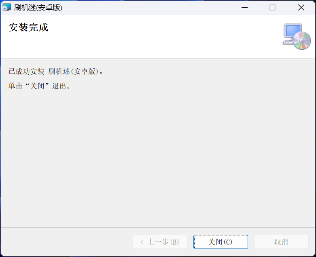Click the computer and CD setup graphic

(x=297, y=37)
